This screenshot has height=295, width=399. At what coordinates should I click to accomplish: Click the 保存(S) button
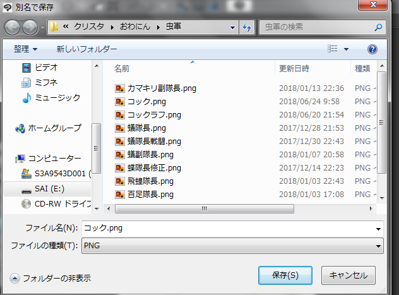285,275
